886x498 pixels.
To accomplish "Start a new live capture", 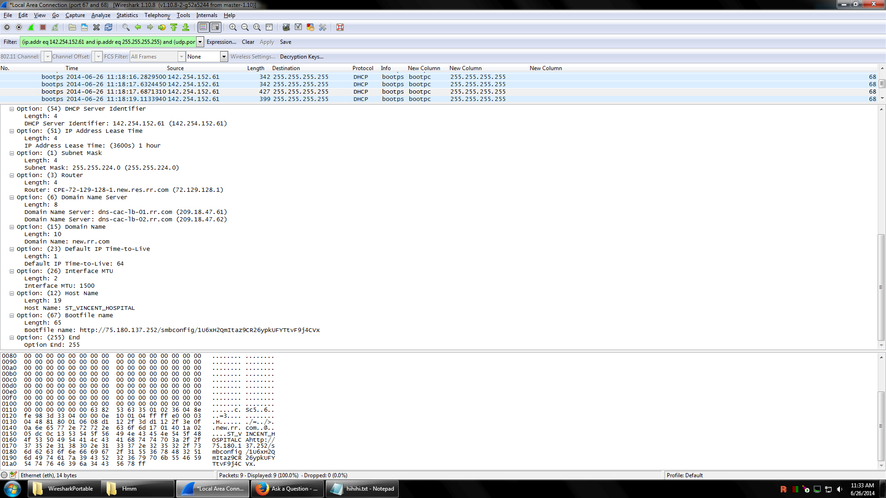I will (31, 27).
